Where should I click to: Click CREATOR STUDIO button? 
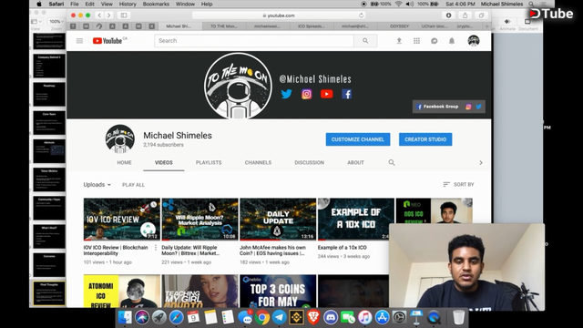(x=425, y=139)
